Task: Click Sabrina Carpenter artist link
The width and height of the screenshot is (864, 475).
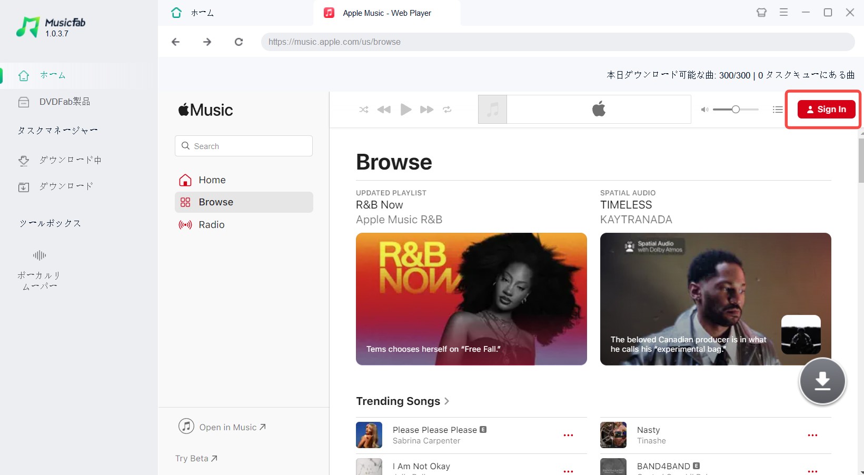Action: click(426, 441)
